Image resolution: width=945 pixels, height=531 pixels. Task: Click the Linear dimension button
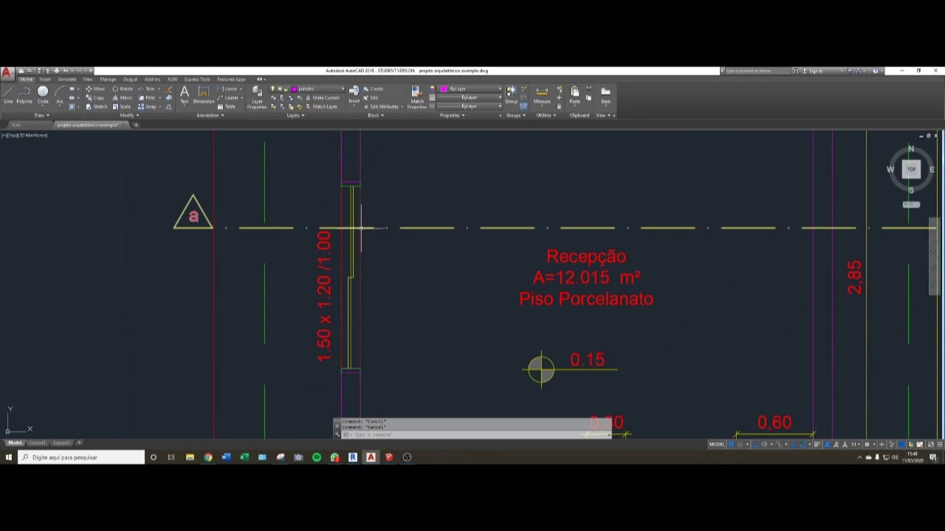(229, 88)
